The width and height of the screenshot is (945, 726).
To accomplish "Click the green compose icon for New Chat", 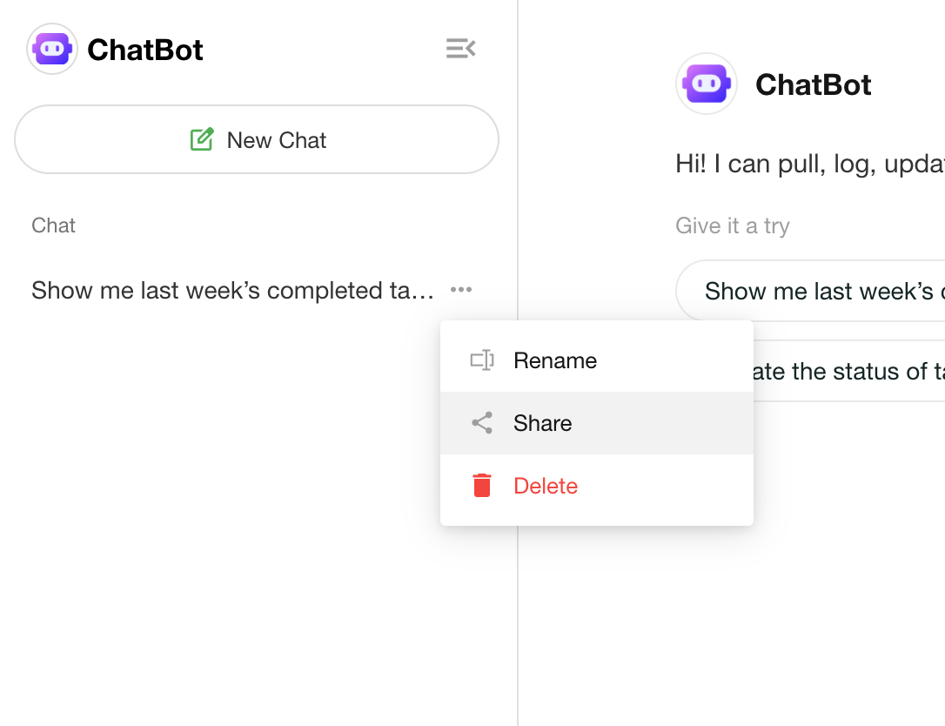I will pyautogui.click(x=202, y=140).
